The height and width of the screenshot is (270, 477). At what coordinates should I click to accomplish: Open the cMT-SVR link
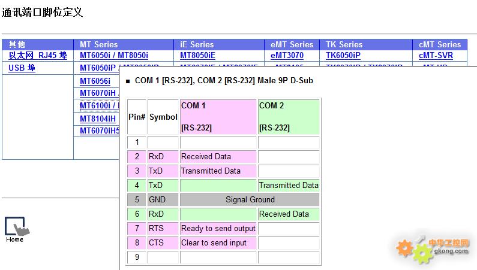[x=436, y=56]
